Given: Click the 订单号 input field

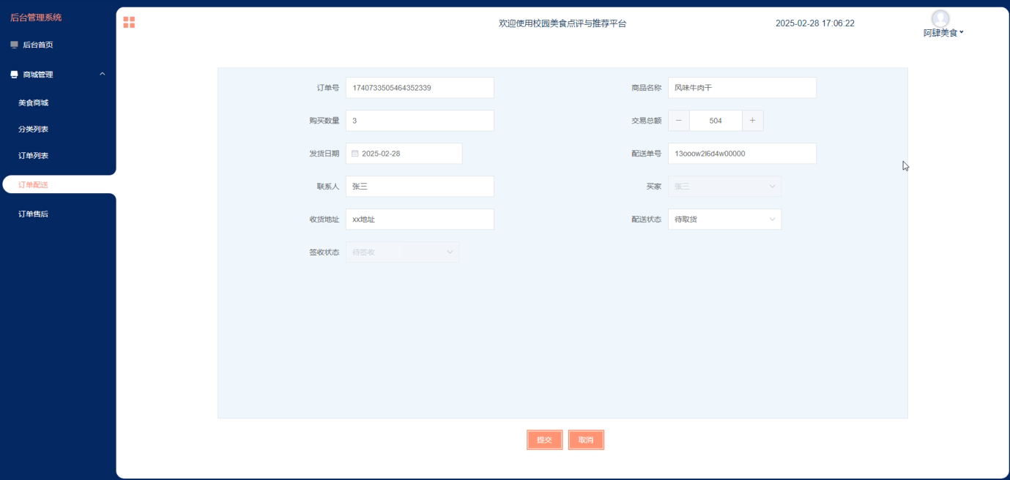Looking at the screenshot, I should (x=420, y=88).
